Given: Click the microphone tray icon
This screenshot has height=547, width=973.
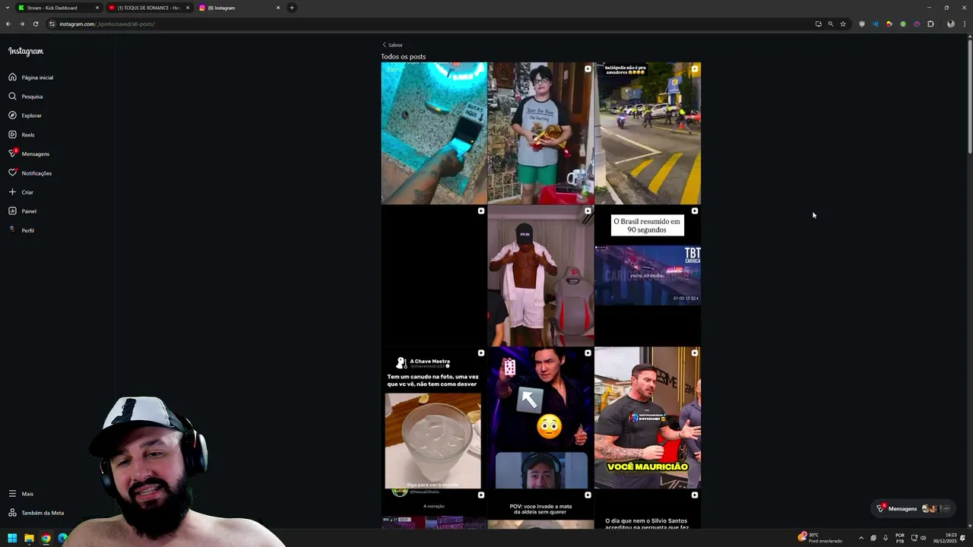Looking at the screenshot, I should 886,538.
